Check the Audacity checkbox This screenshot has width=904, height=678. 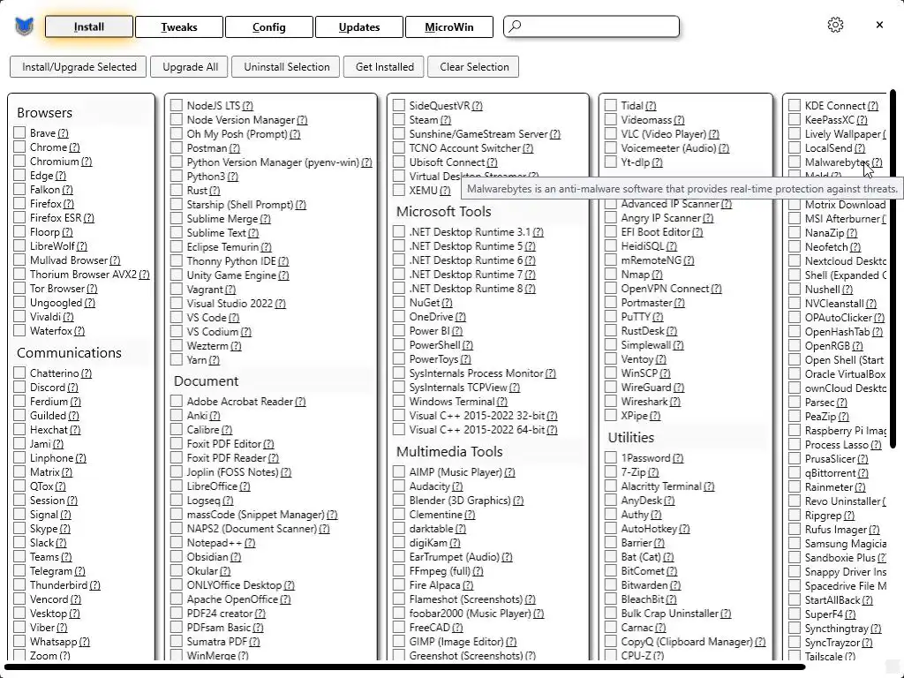(399, 486)
